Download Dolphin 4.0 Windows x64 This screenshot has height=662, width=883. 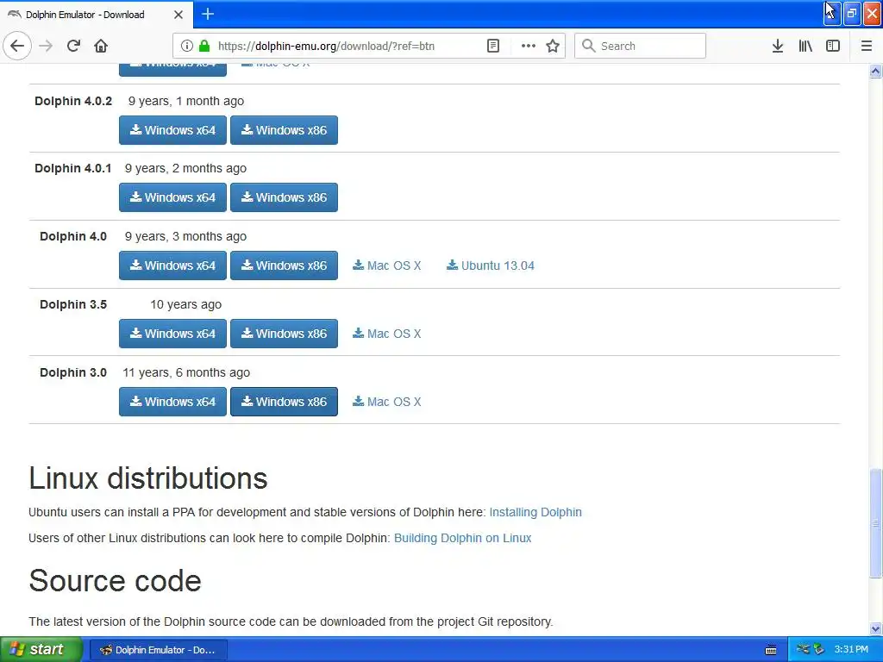[172, 265]
